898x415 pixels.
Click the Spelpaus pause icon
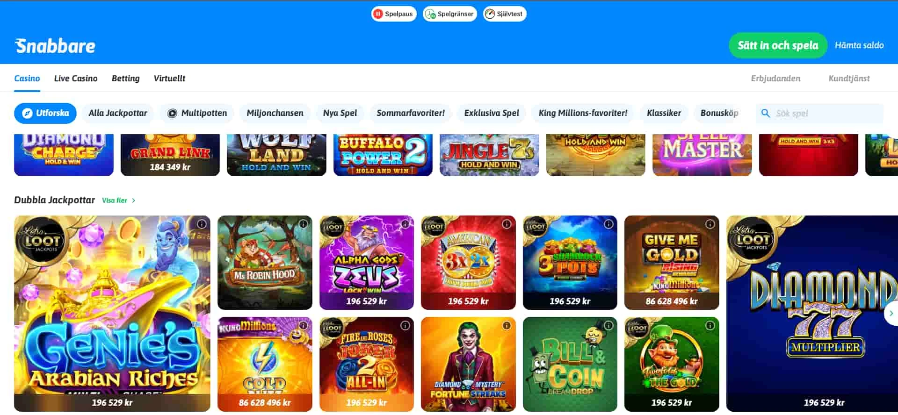[378, 14]
